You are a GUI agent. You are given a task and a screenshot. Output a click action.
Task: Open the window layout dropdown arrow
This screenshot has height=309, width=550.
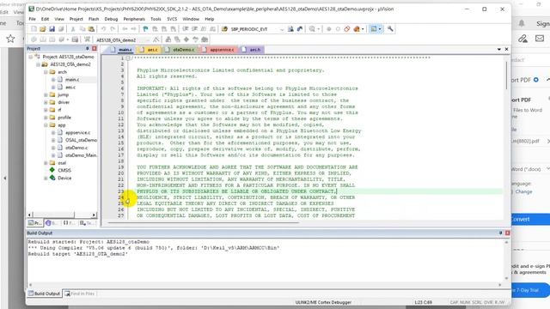380,29
